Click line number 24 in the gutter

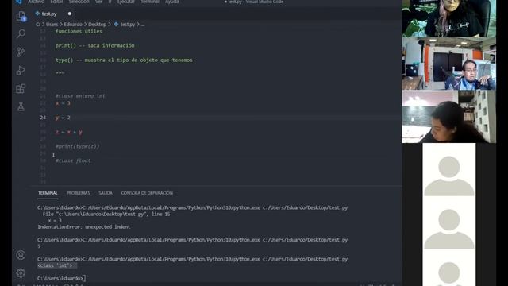(43, 118)
